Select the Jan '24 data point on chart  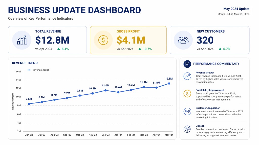point(118,92)
